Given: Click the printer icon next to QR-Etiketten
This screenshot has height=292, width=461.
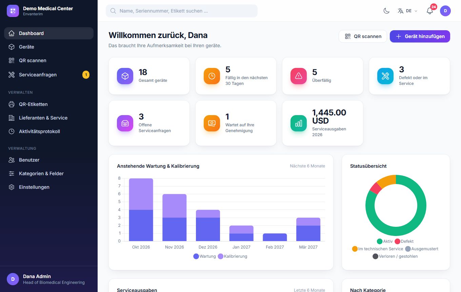Looking at the screenshot, I should click(x=12, y=104).
